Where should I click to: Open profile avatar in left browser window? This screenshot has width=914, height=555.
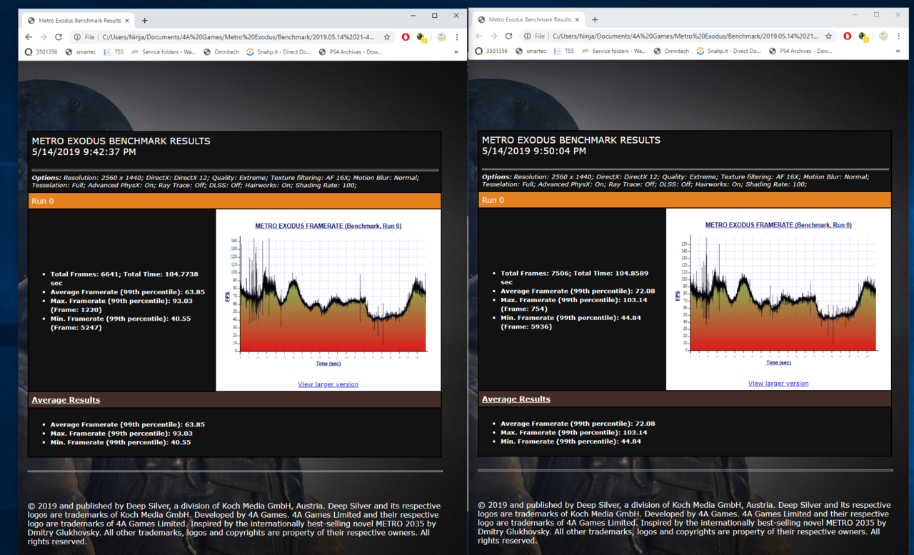(441, 37)
